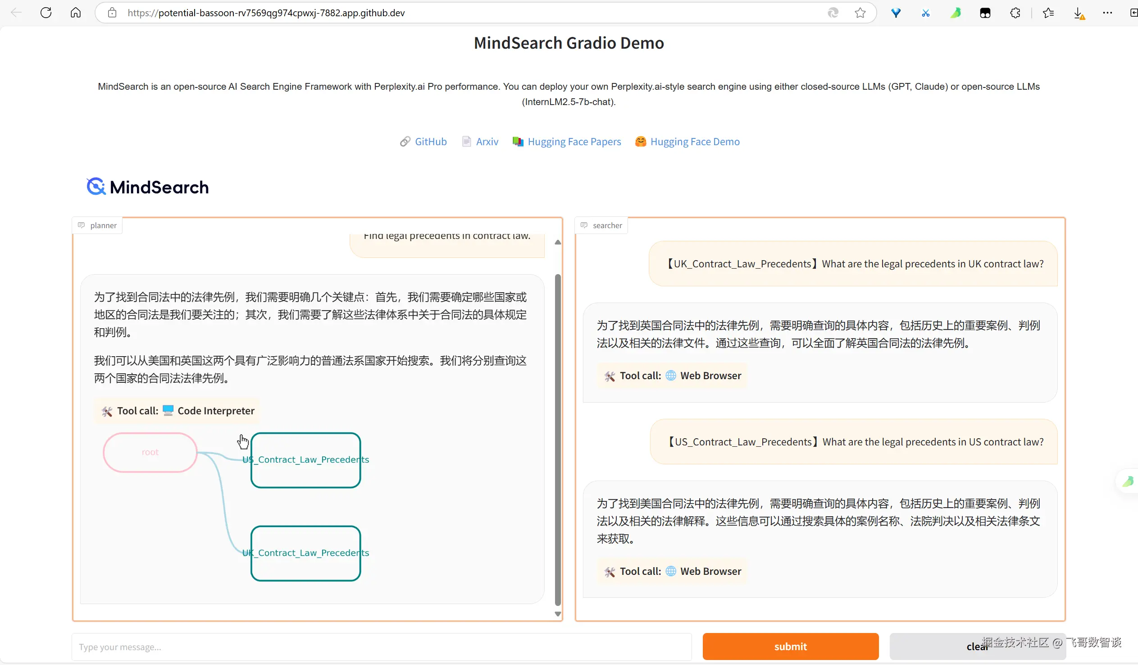Click the site lock icon in address bar
Image resolution: width=1138 pixels, height=665 pixels.
pos(112,13)
